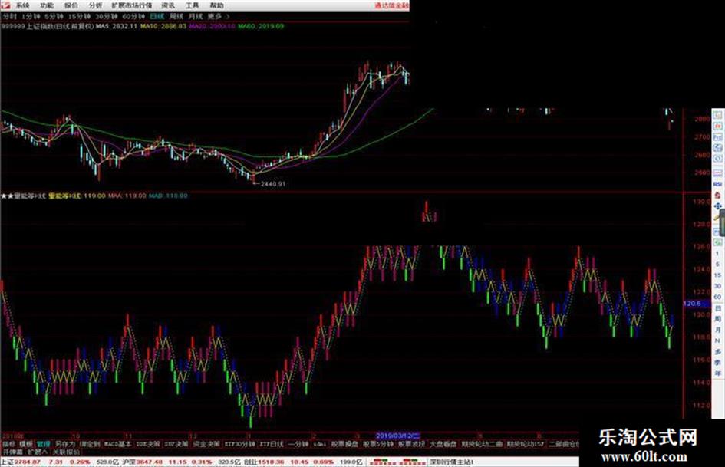Click the four-arrow move icon in sidebar

(717, 206)
